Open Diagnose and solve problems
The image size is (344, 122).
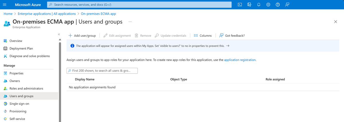29,56
